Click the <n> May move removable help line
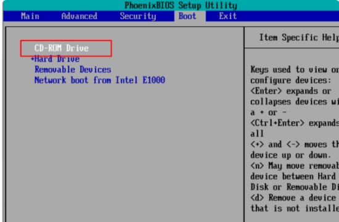Viewport: 339px width, 222px height. [295, 166]
